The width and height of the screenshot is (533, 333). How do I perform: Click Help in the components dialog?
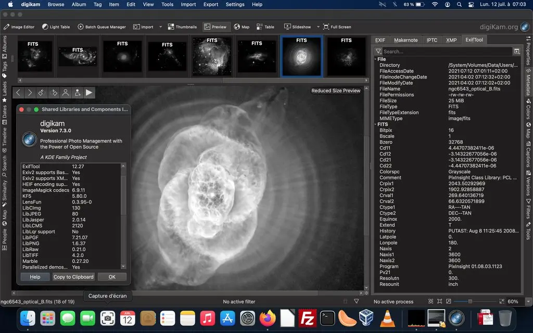tap(35, 277)
